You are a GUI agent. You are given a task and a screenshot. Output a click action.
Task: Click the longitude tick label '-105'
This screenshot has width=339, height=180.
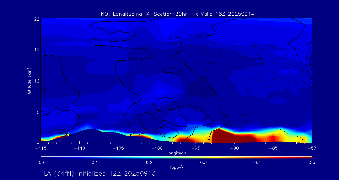(x=118, y=148)
